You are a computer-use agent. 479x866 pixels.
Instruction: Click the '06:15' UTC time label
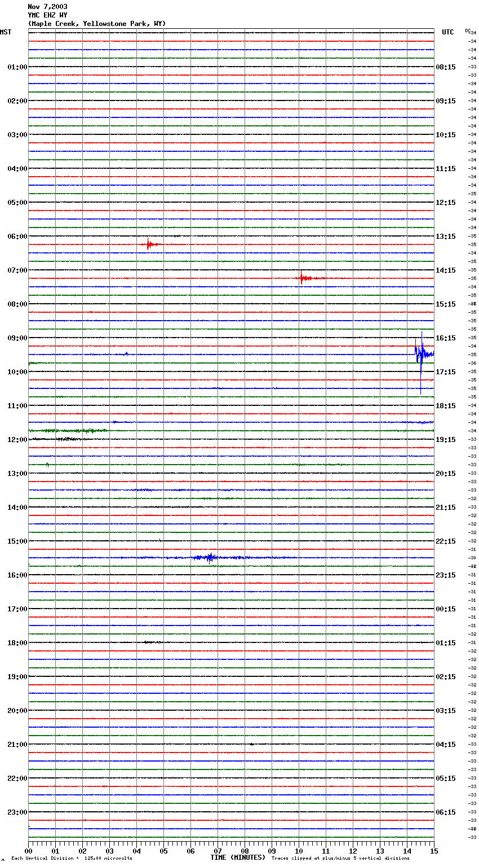pyautogui.click(x=446, y=812)
